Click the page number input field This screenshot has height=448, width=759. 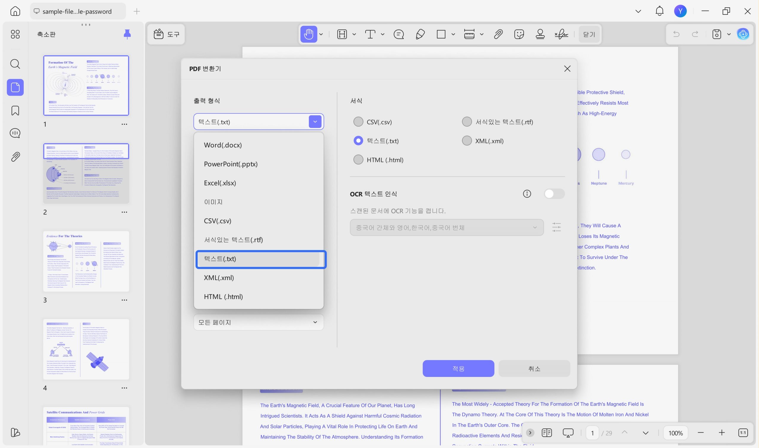[592, 433]
